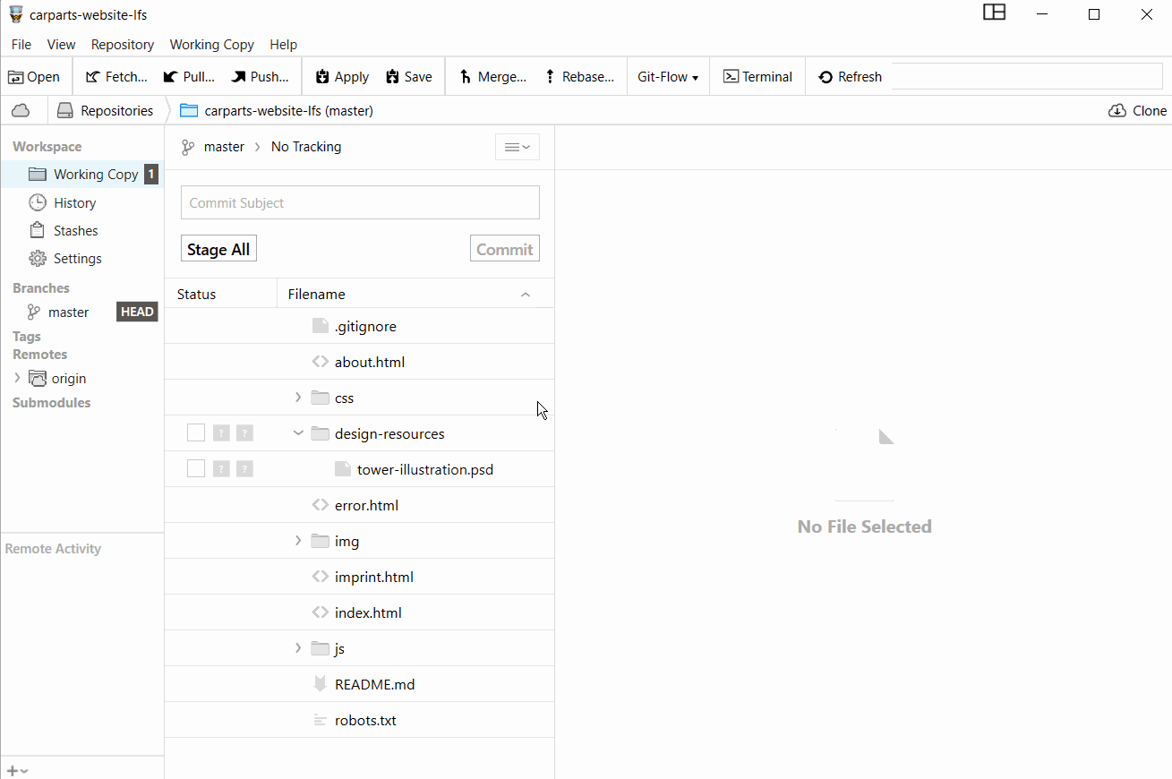Viewport: 1172px width, 779px height.
Task: Click the cloud services icon
Action: [21, 111]
